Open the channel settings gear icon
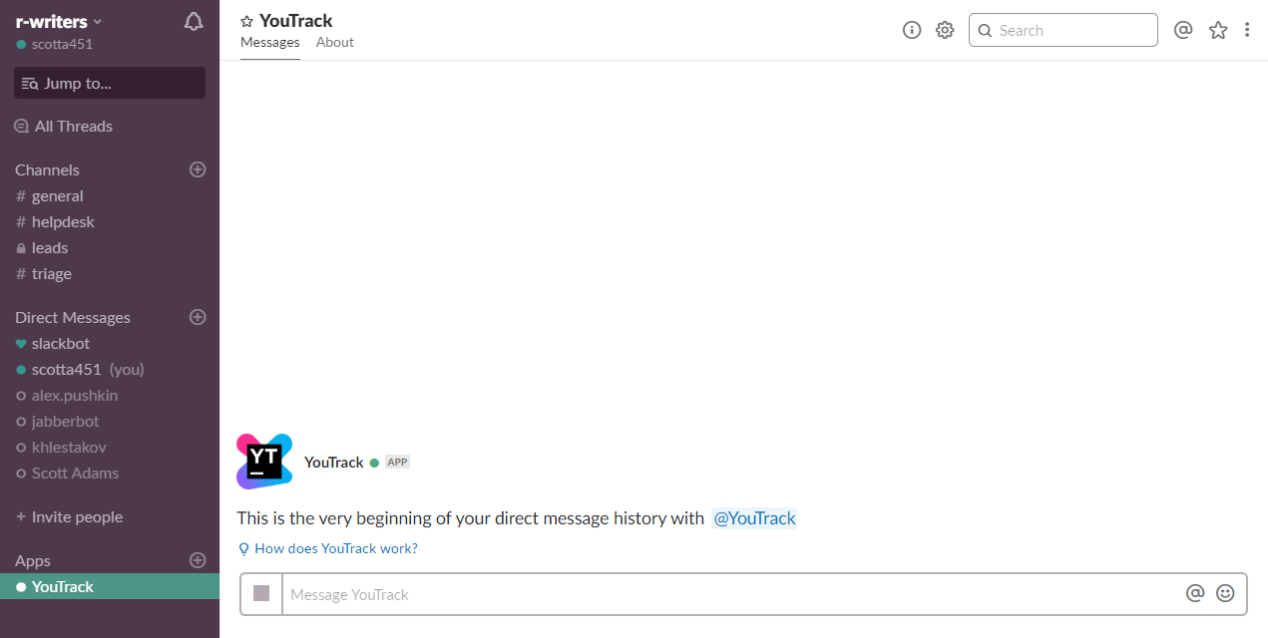This screenshot has height=638, width=1268. (x=944, y=30)
